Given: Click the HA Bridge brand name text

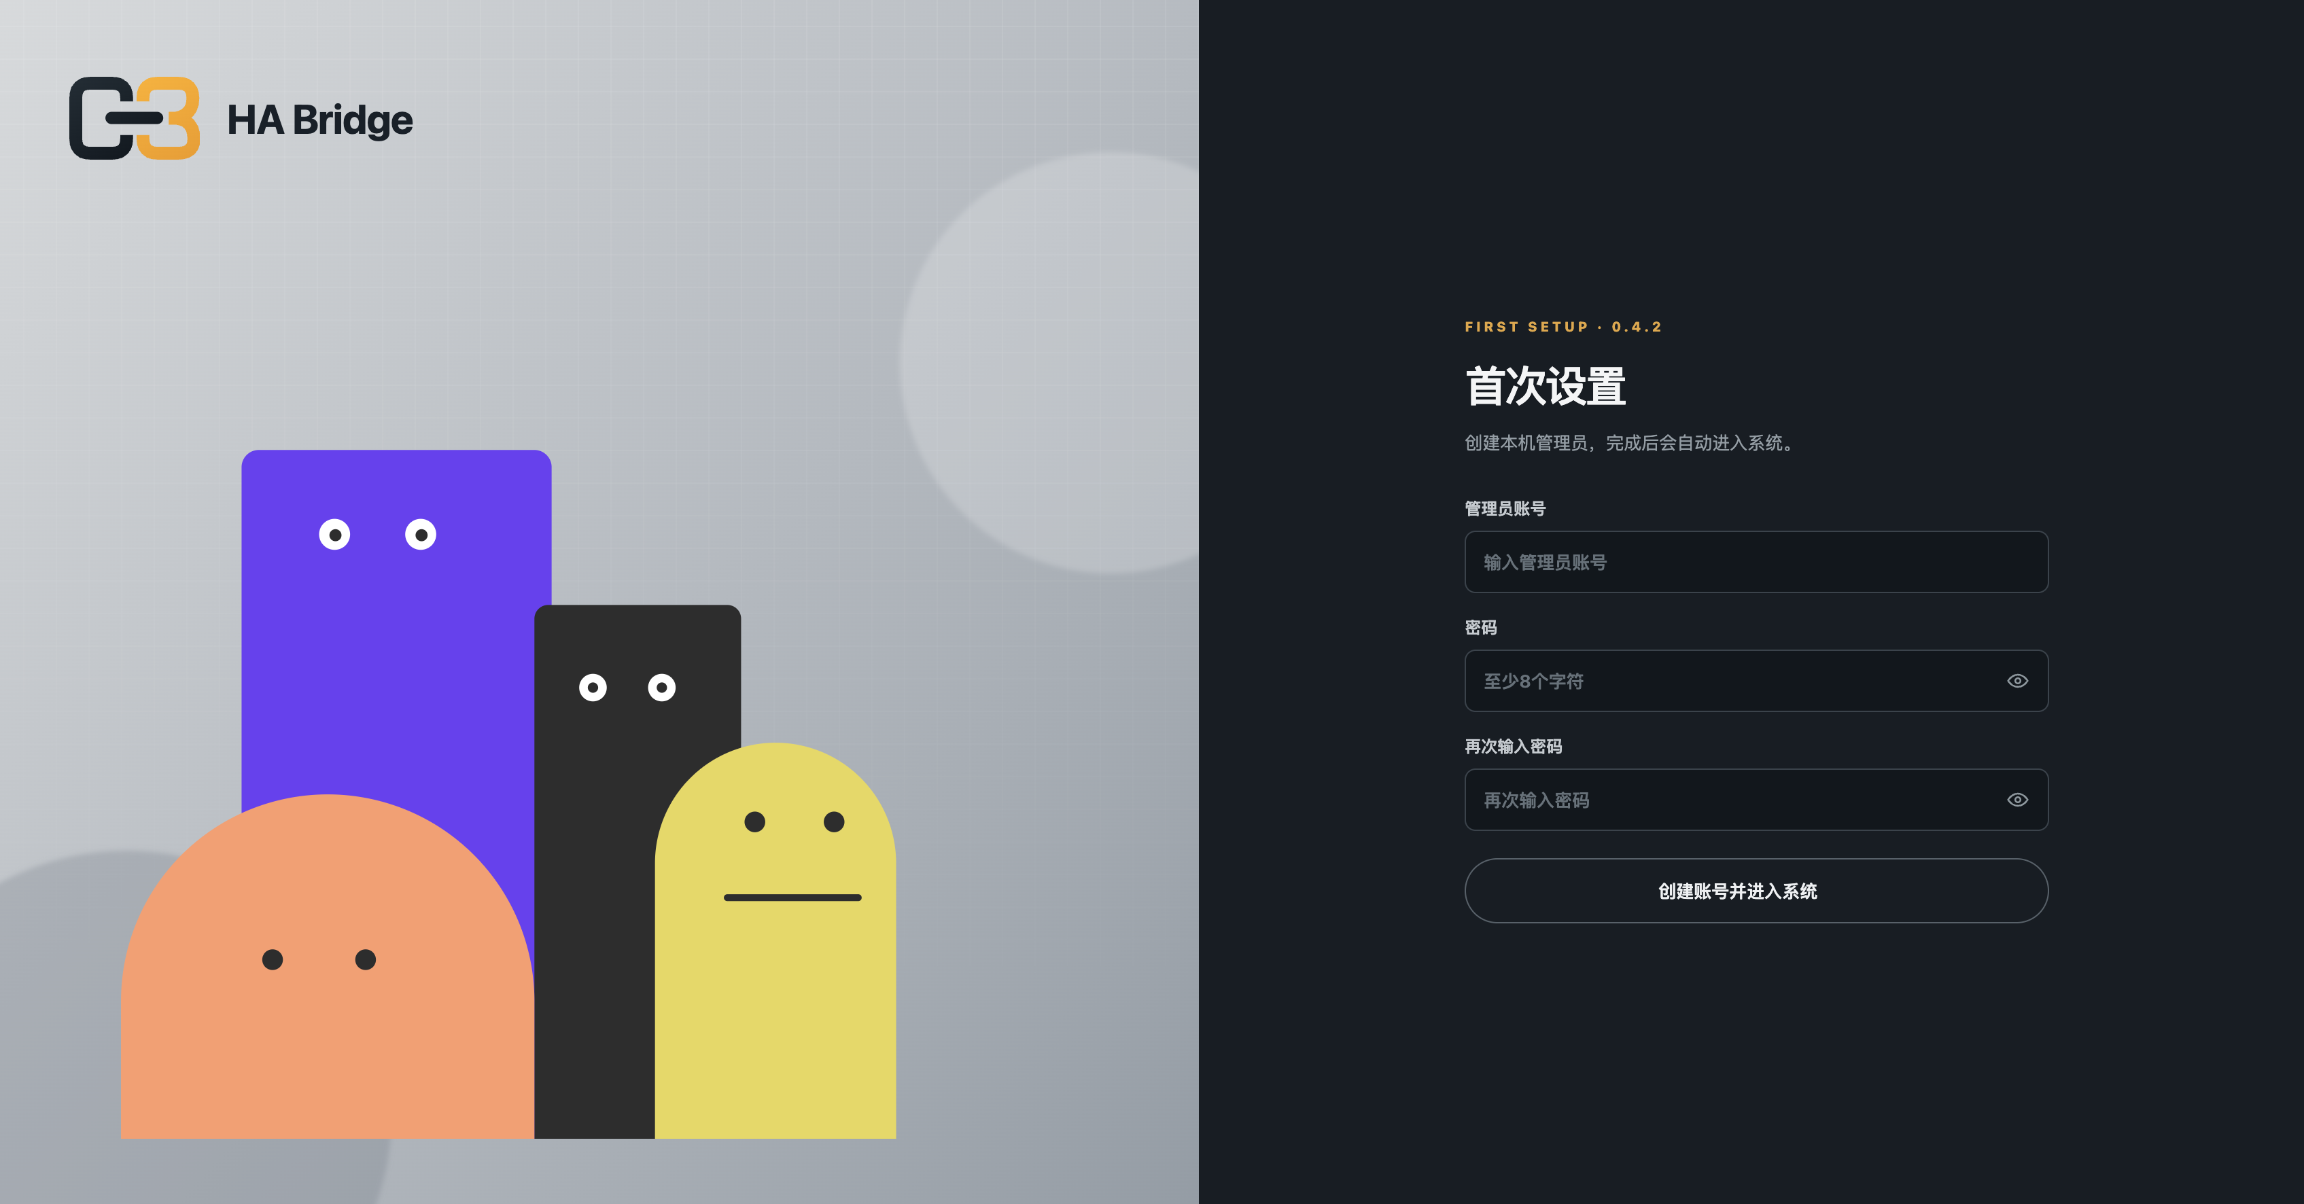Looking at the screenshot, I should click(x=319, y=121).
